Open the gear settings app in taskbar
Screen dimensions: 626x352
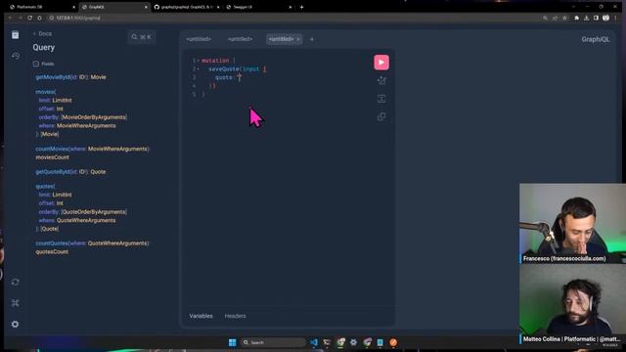(354, 342)
